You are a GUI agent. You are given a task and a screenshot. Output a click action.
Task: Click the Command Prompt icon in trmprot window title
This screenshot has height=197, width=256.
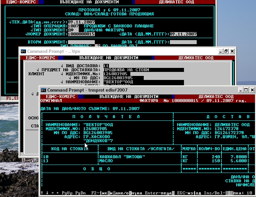43,90
